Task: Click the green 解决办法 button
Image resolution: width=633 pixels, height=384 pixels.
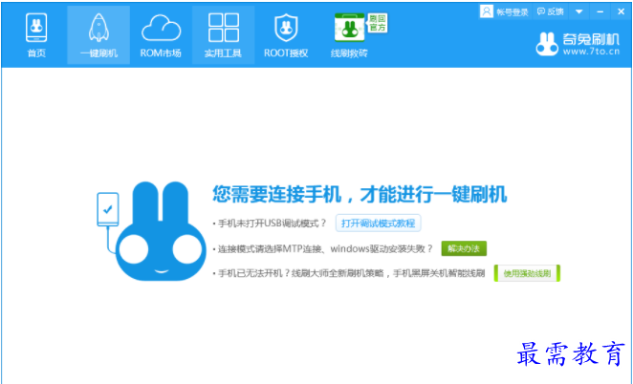Action: tap(464, 248)
